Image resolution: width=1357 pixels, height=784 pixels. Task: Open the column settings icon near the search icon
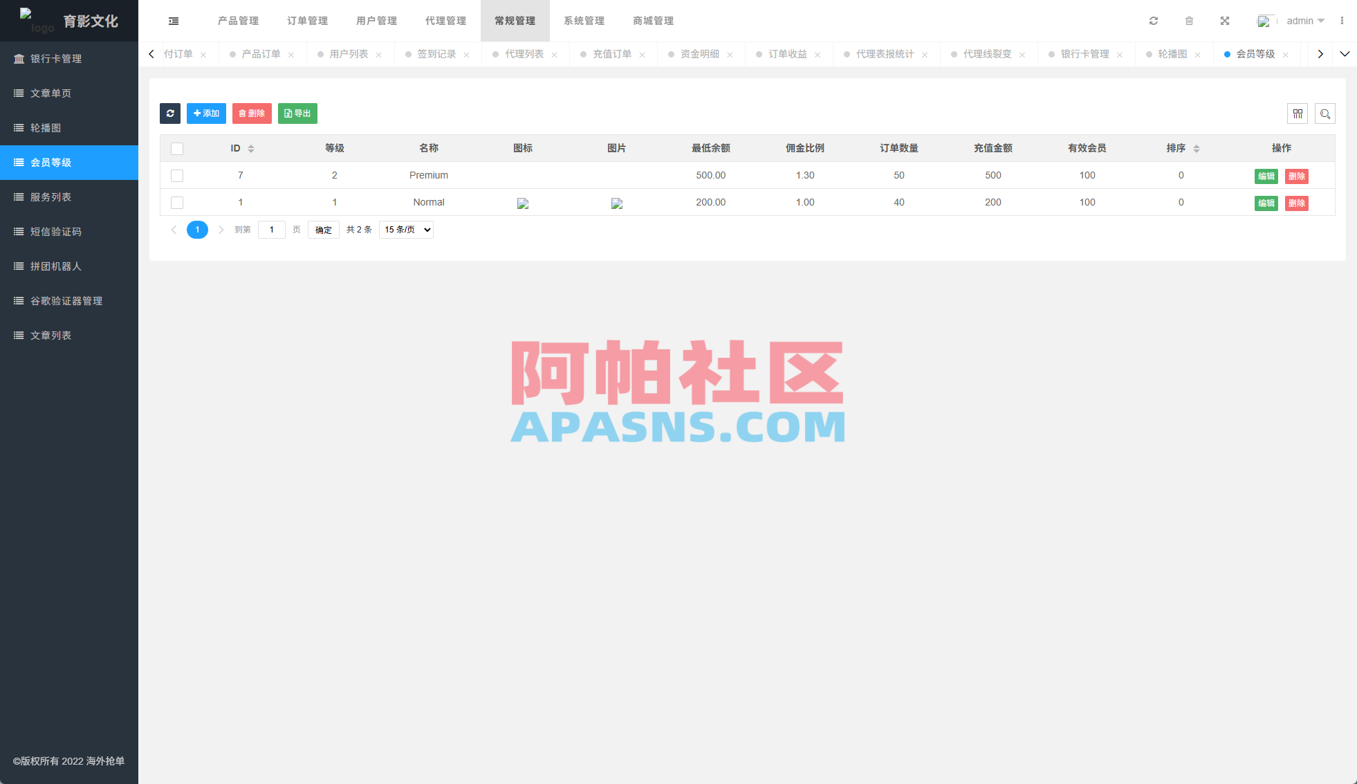tap(1298, 113)
